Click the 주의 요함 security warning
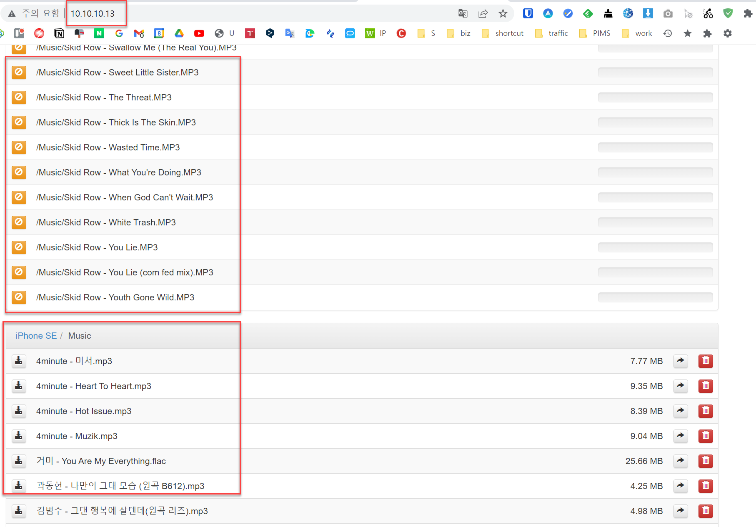Viewport: 756px width, 527px height. click(34, 14)
